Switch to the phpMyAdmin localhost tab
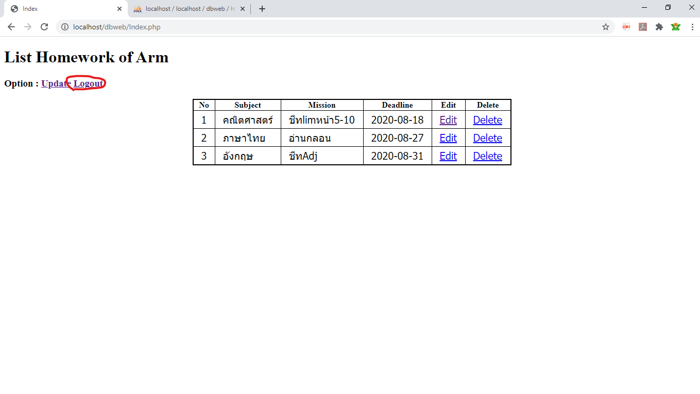The image size is (700, 394). 185,8
